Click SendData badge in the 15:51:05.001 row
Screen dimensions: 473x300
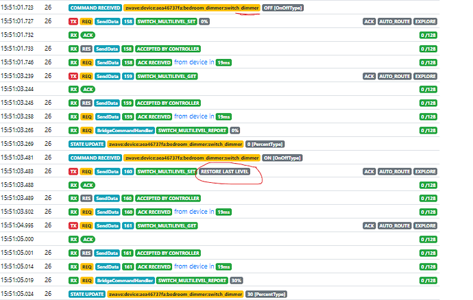pyautogui.click(x=106, y=253)
